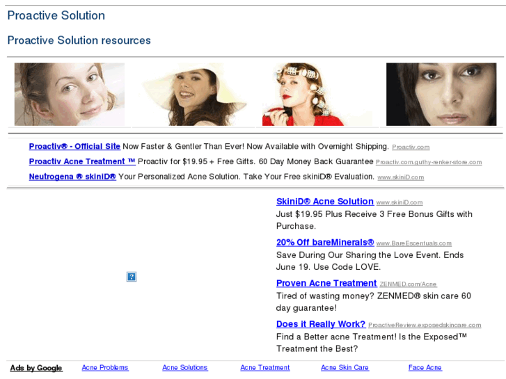Click the ZENMED.com/Acne URL
Image resolution: width=506 pixels, height=379 pixels.
(408, 284)
